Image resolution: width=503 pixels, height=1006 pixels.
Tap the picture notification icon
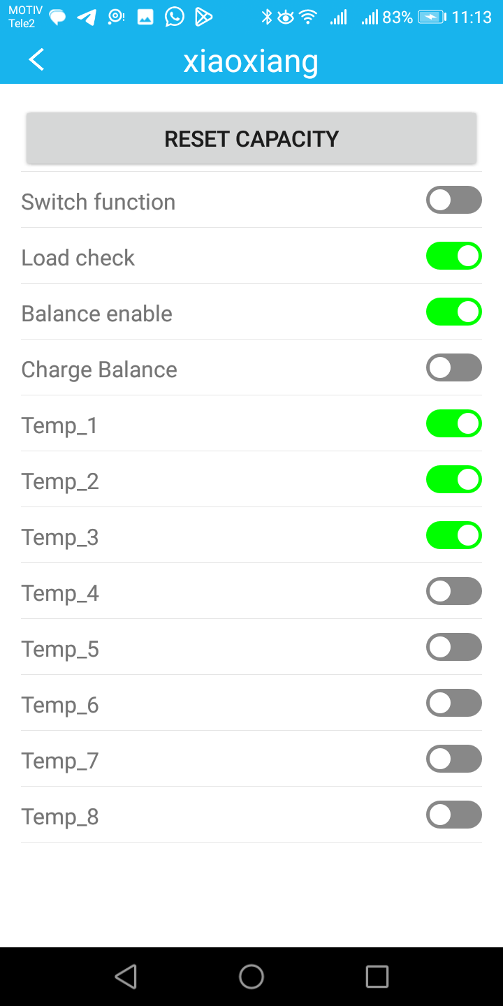[145, 17]
